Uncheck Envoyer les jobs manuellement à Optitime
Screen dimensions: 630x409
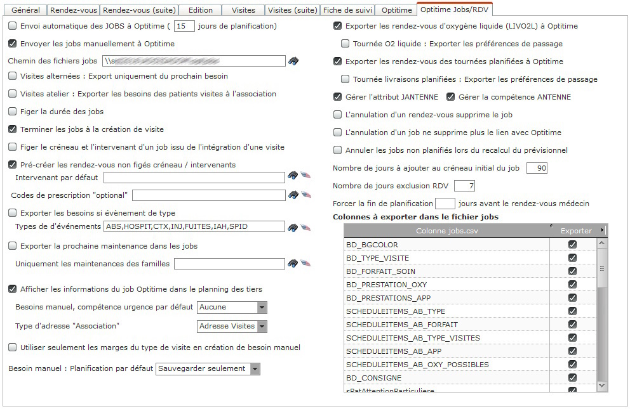[x=13, y=44]
